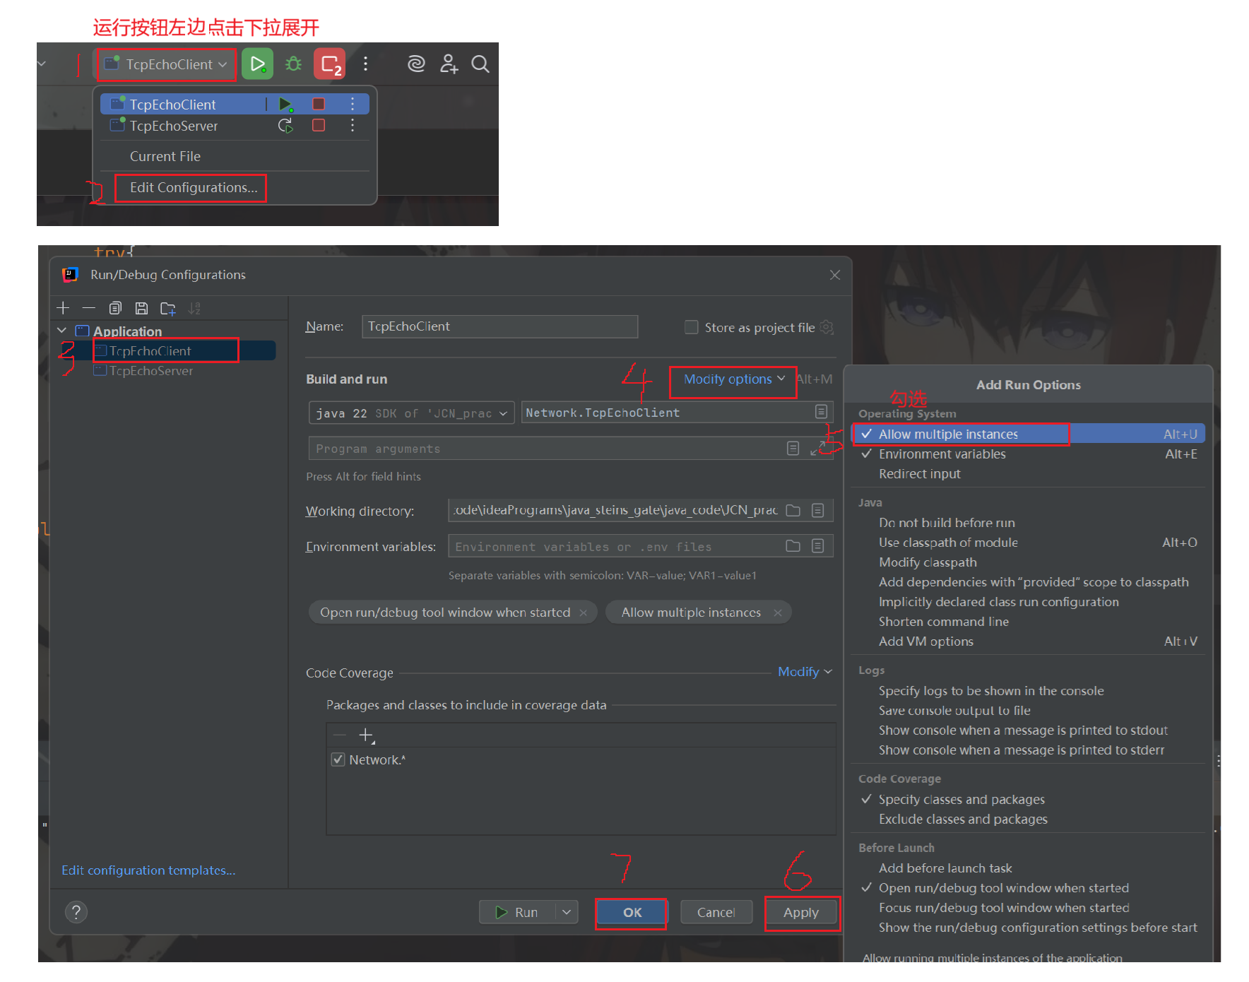1249x982 pixels.
Task: Sort configurations alphabetically
Action: pyautogui.click(x=194, y=308)
